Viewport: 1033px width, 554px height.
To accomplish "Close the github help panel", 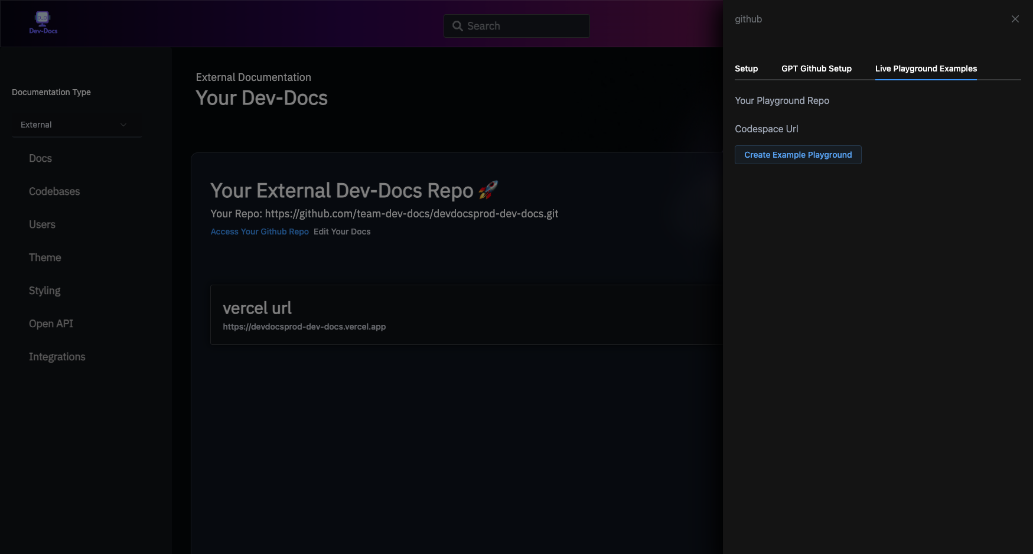I will click(x=1015, y=18).
